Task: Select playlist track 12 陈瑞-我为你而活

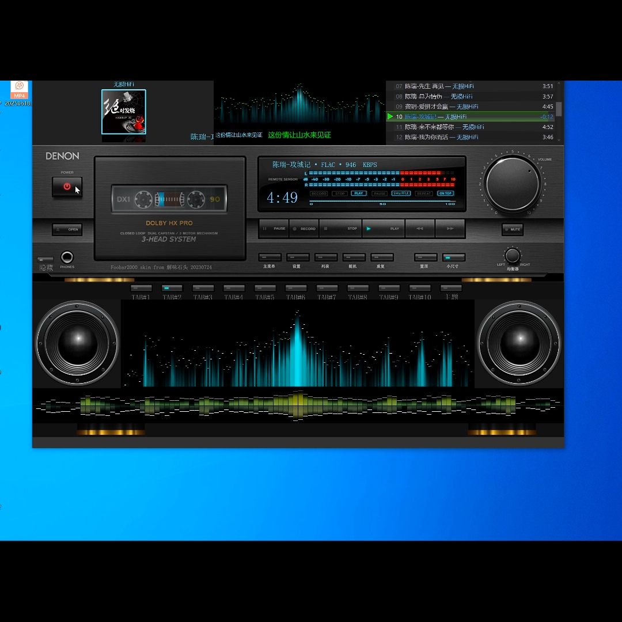Action: 471,137
